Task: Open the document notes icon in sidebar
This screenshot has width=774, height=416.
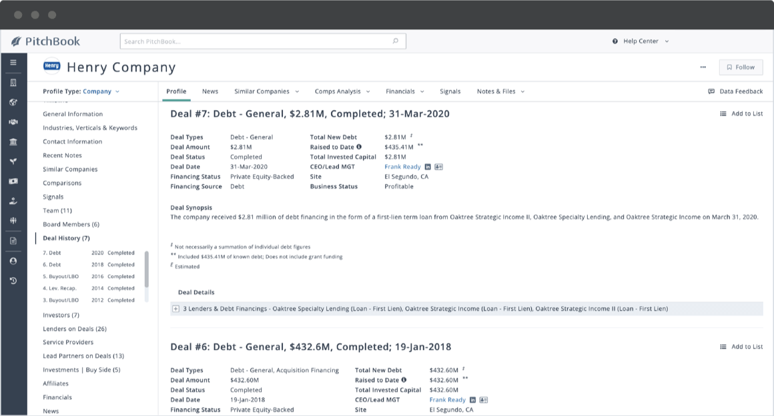Action: pyautogui.click(x=13, y=241)
